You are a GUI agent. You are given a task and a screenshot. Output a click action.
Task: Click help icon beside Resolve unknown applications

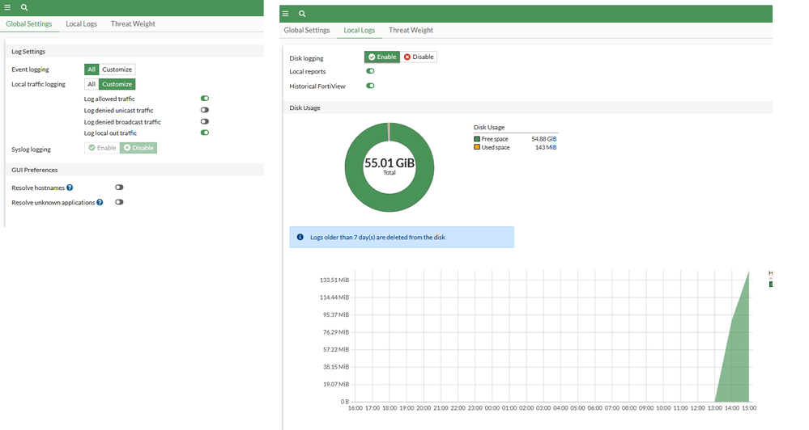point(100,202)
